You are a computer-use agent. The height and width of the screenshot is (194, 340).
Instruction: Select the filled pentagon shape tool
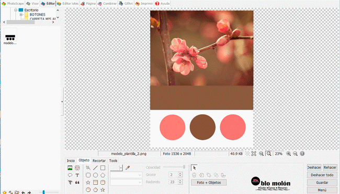(95, 190)
